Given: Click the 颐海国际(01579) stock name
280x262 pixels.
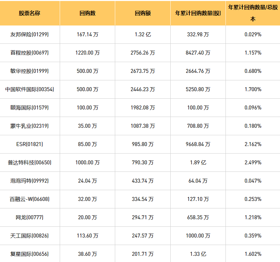Looking at the screenshot, I should 30,107.
